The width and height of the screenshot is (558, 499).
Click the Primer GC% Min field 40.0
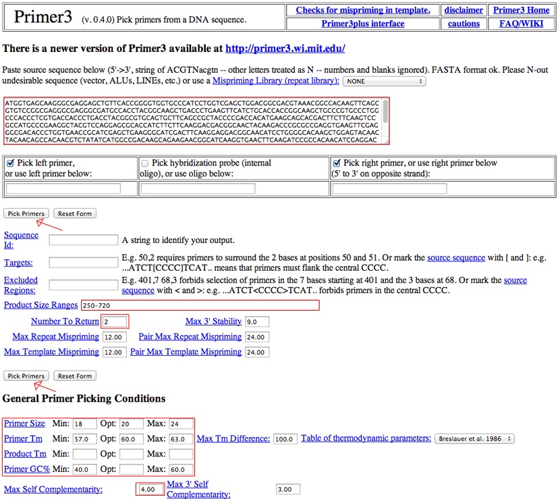[85, 470]
